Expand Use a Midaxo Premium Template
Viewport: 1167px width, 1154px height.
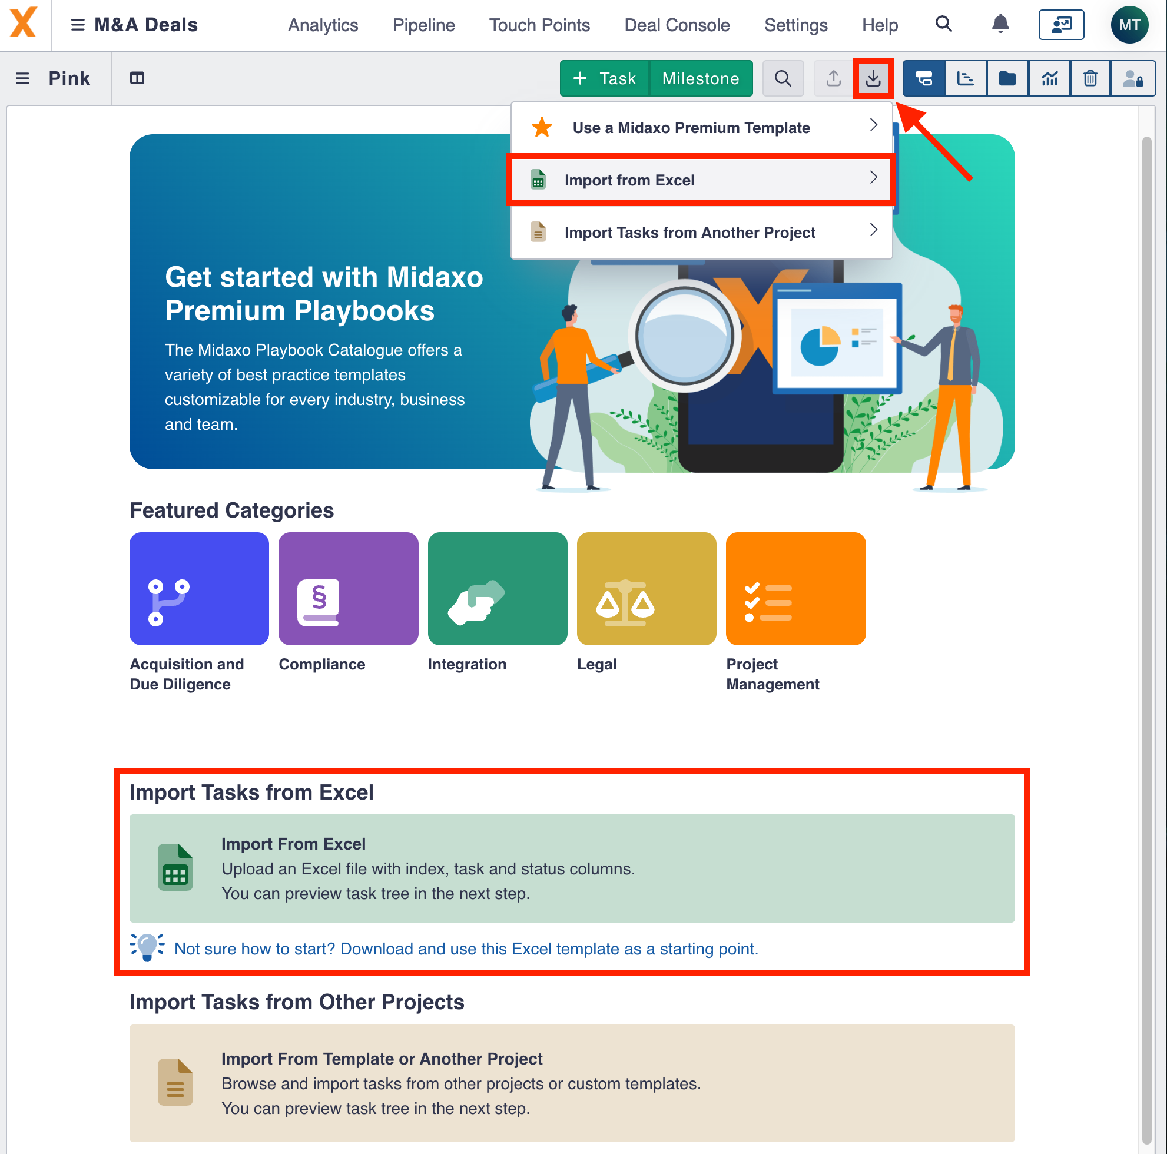click(x=692, y=127)
